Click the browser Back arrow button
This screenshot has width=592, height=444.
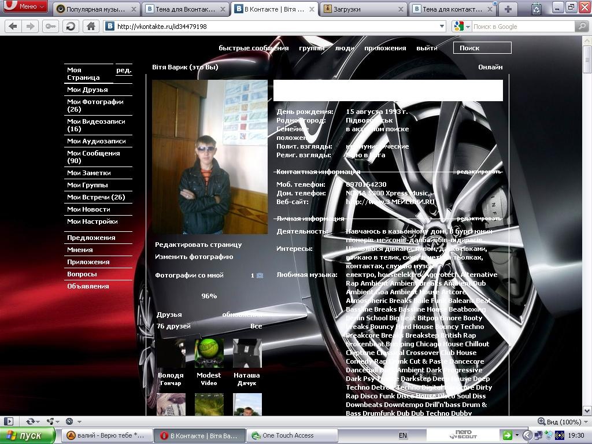click(13, 26)
